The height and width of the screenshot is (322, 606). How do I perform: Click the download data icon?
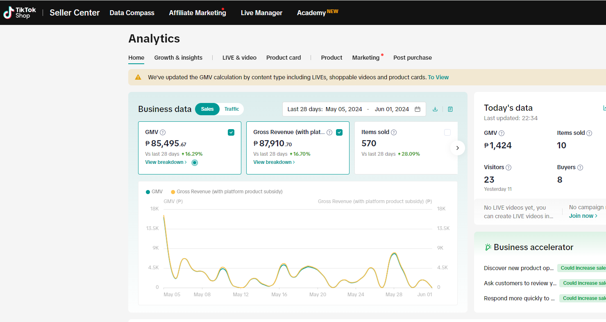435,109
